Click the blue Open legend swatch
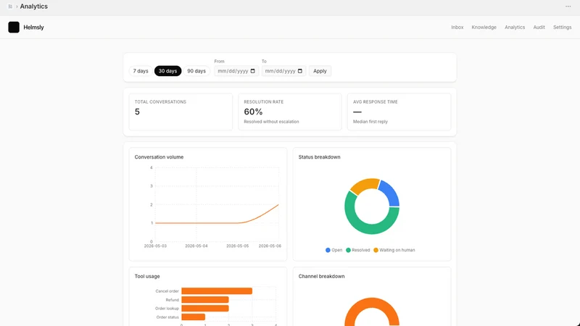 click(x=328, y=250)
